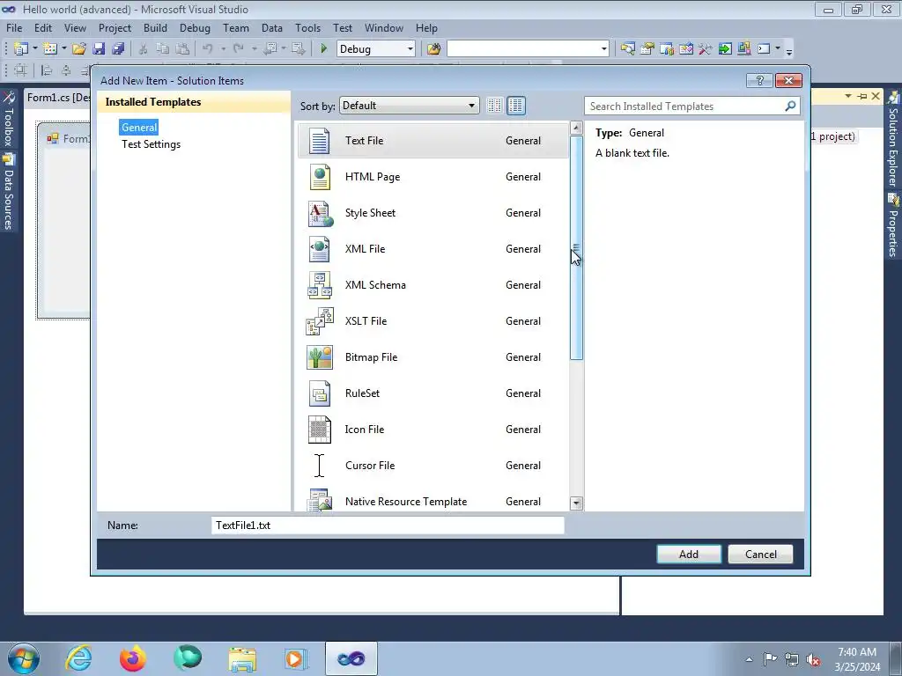Screen dimensions: 902x676
Task: Click the Toolbox toolbar icon with wrench
Action: [706, 49]
